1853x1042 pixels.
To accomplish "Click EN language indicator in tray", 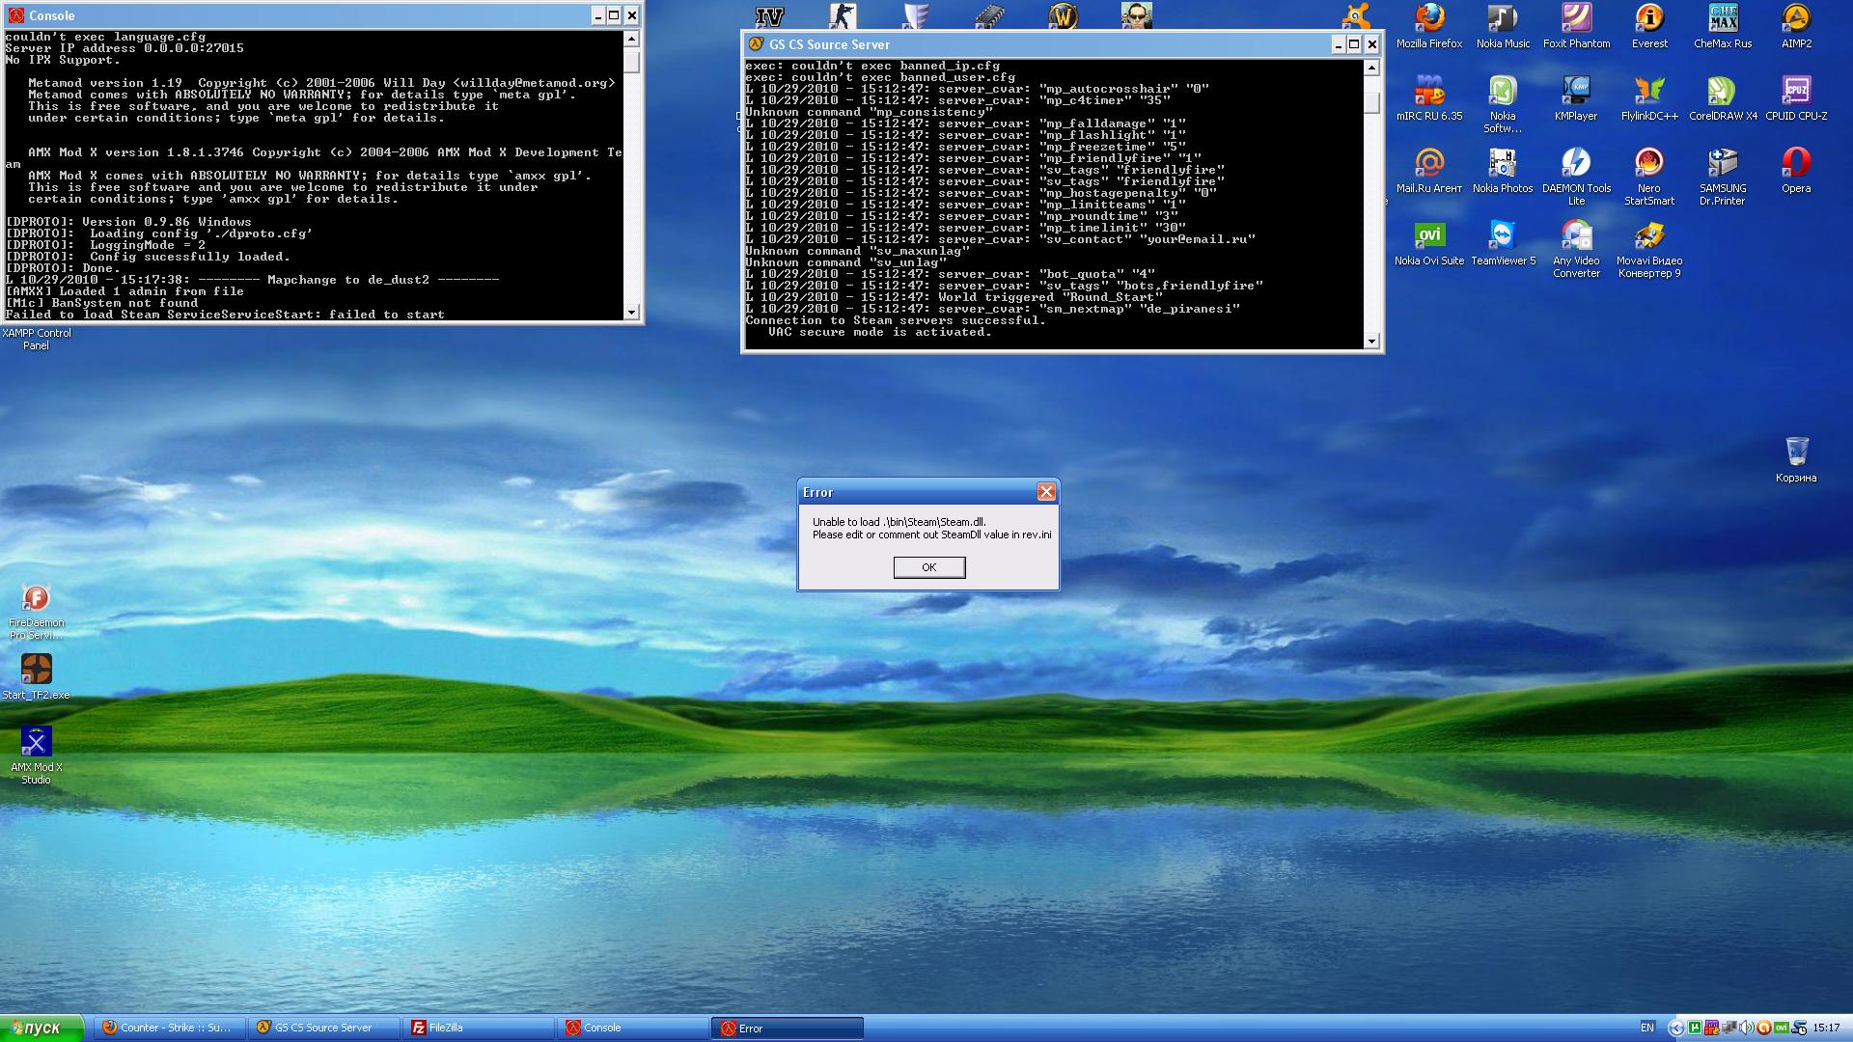I will click(1647, 1028).
